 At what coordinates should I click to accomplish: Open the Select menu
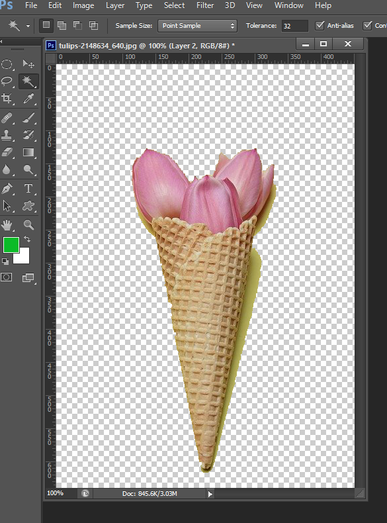[x=175, y=5]
